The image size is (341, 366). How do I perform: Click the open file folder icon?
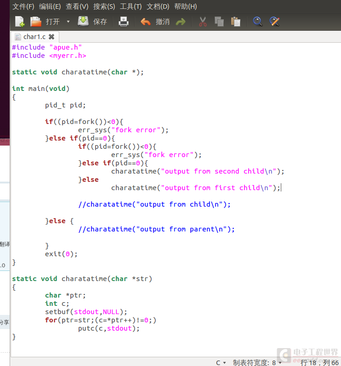tap(36, 22)
